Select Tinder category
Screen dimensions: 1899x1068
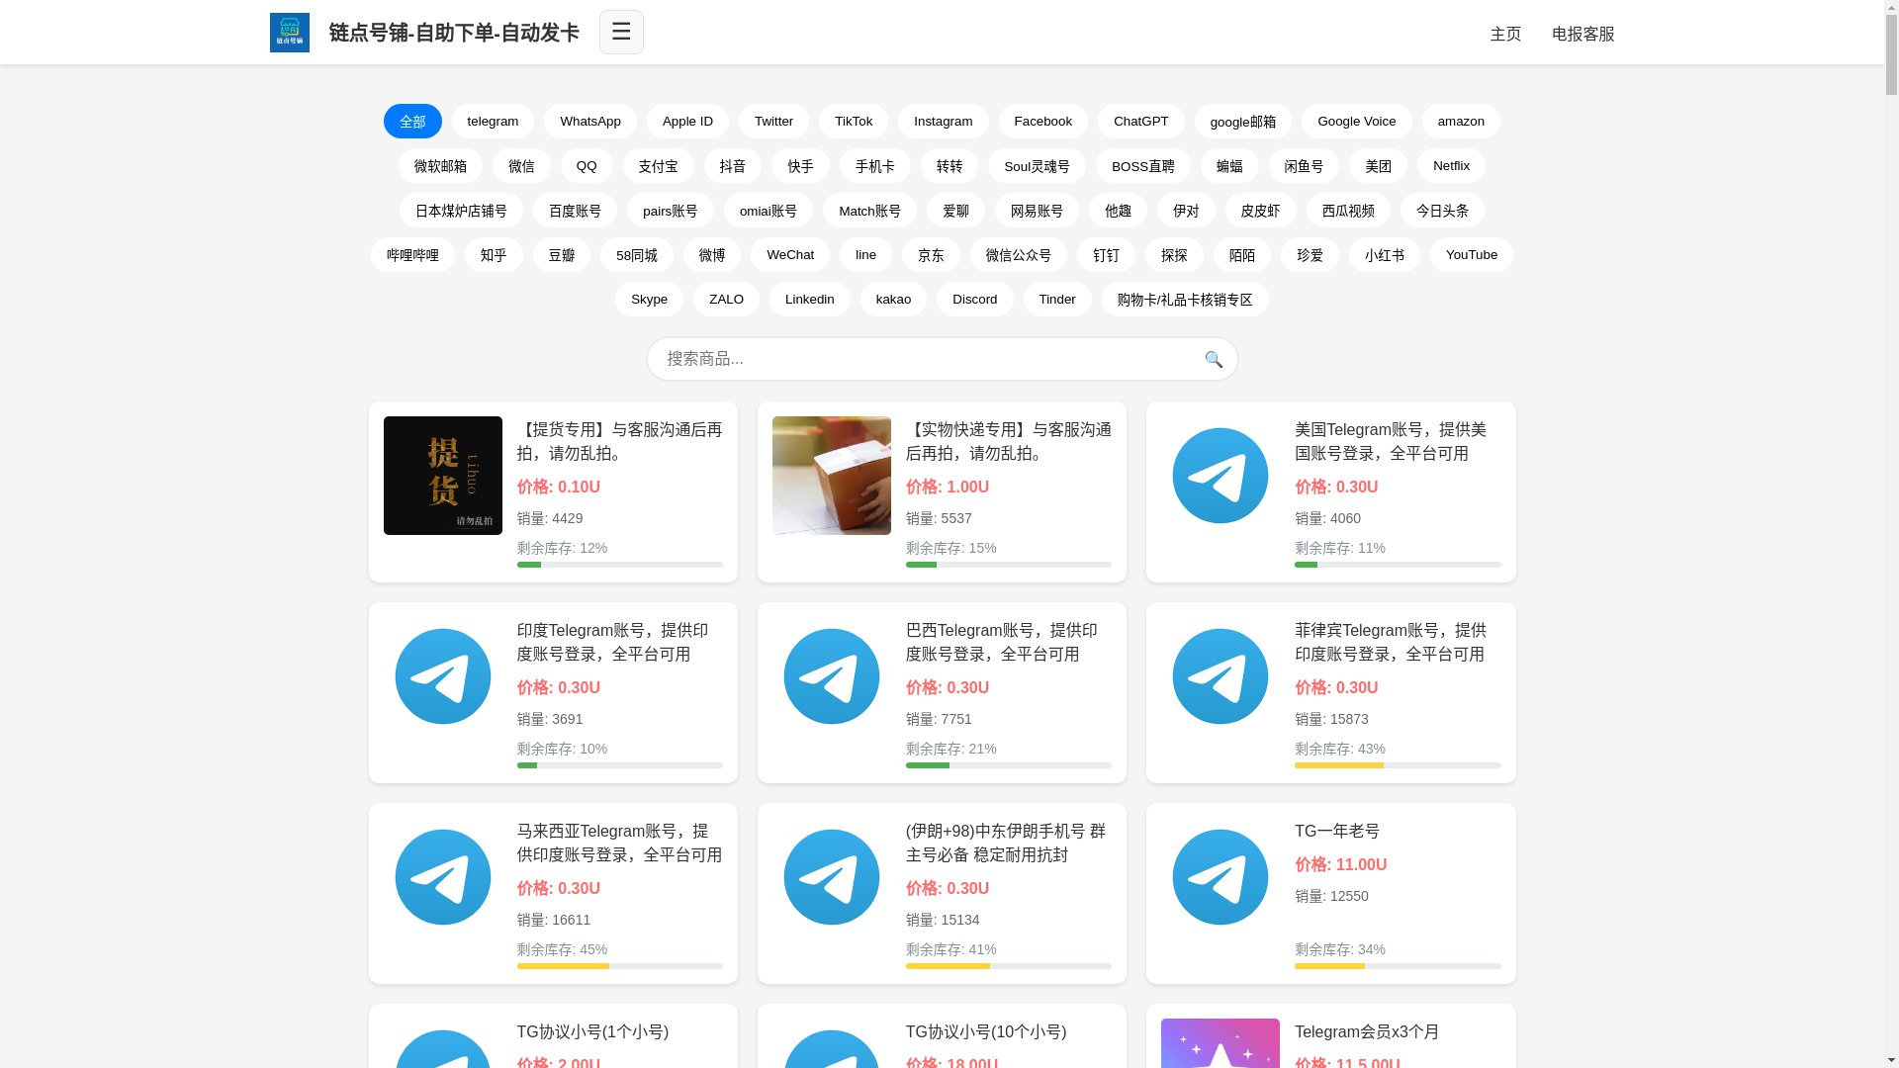coord(1057,299)
